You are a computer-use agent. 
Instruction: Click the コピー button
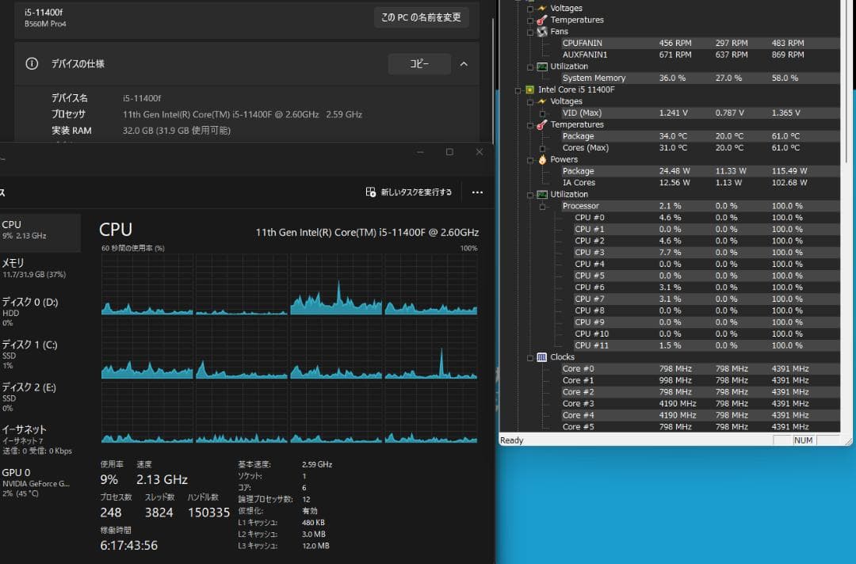point(419,63)
